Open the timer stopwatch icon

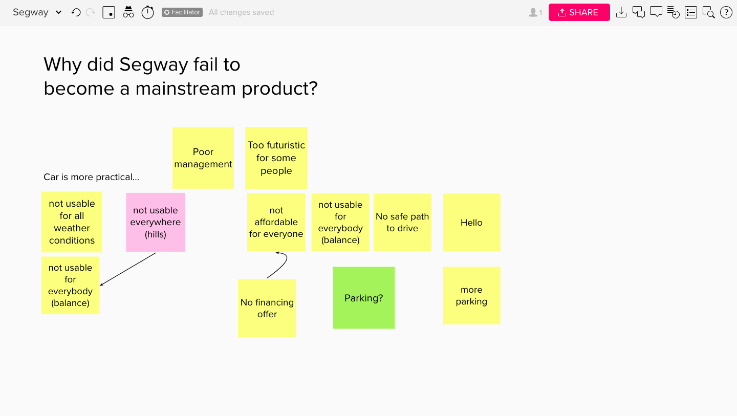147,12
